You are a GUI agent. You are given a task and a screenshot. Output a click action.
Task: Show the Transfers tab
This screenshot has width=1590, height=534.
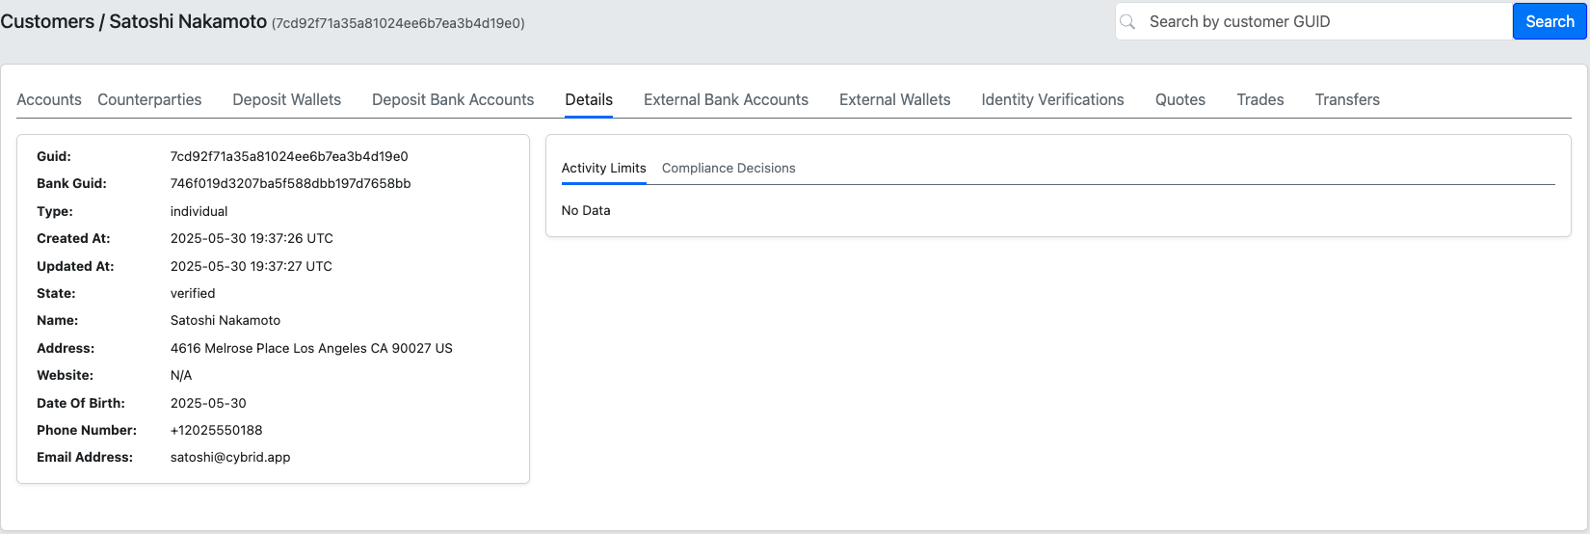(1347, 99)
